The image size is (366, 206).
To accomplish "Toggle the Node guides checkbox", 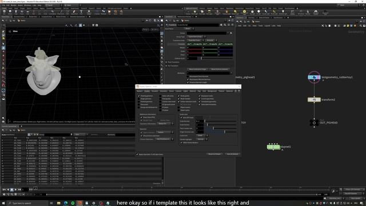I will 178,96.
